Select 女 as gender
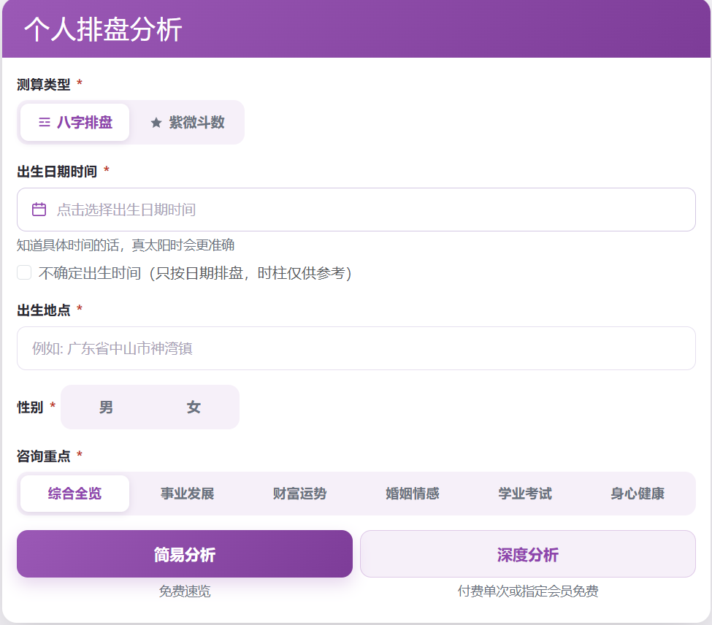Viewport: 712px width, 625px height. coord(194,407)
